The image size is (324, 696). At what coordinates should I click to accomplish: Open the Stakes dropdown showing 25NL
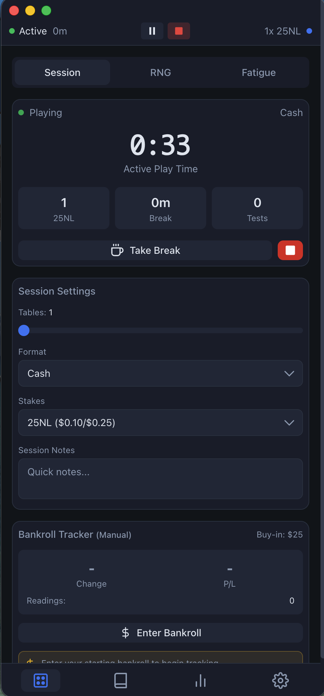160,423
